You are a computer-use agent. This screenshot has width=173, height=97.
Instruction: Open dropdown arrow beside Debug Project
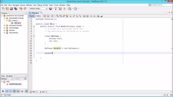(x=72, y=8)
